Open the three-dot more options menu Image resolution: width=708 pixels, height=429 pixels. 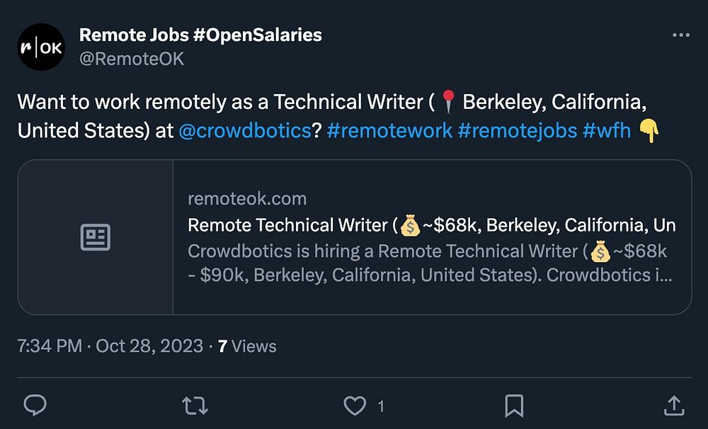coord(680,35)
